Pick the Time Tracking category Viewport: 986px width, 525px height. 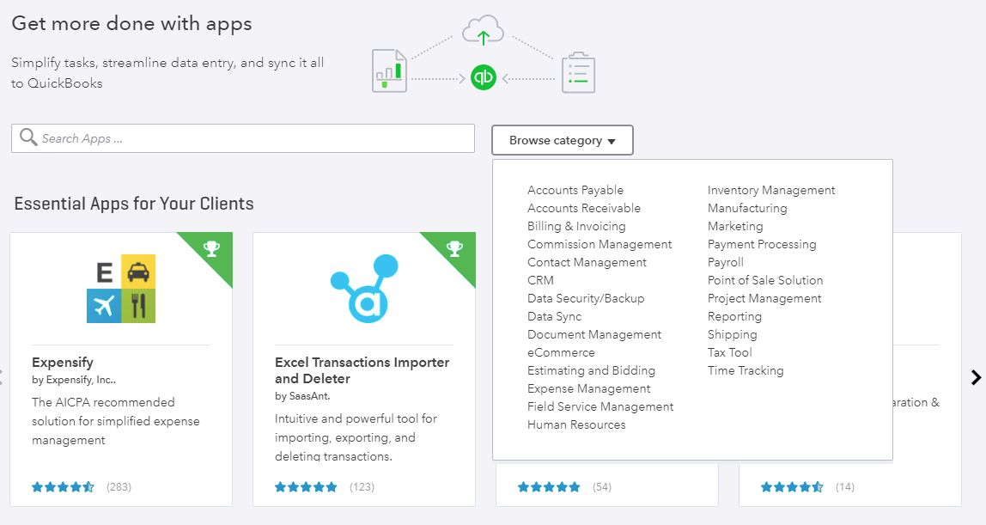click(x=746, y=370)
